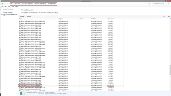Open Control Panel Home link
The width and height of the screenshot is (171, 96).
point(8,9)
